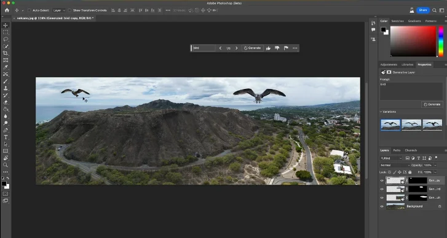
Task: Click the Home icon
Action: tap(7, 10)
